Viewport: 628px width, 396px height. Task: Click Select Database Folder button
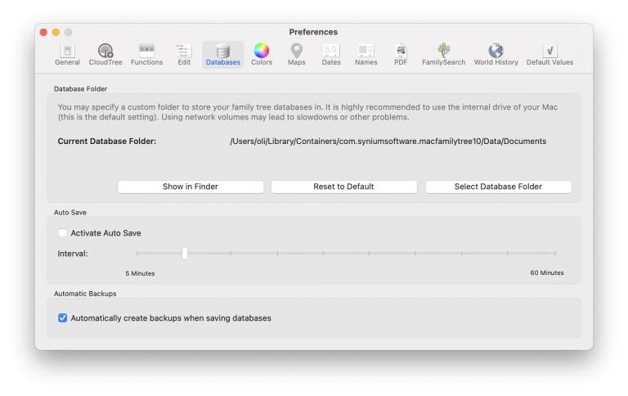click(498, 187)
